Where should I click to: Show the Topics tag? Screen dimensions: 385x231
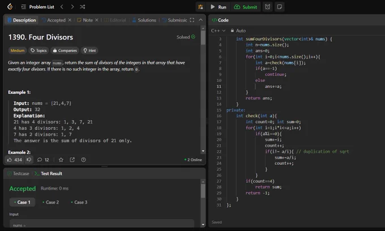click(x=38, y=50)
